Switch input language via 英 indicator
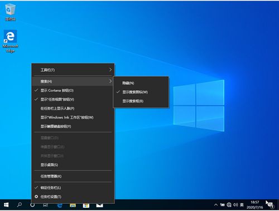This screenshot has width=279, height=211. [242, 205]
